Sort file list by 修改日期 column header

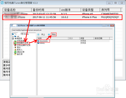[x=102, y=38]
